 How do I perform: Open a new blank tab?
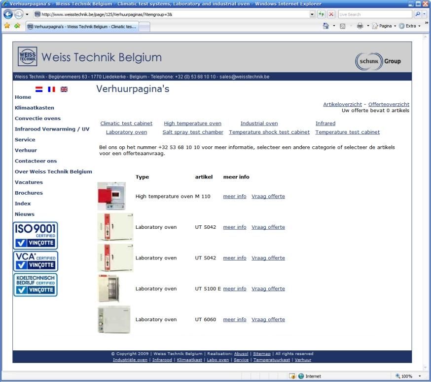point(144,27)
